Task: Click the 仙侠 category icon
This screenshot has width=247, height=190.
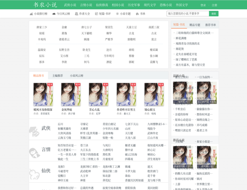Action: [34, 174]
